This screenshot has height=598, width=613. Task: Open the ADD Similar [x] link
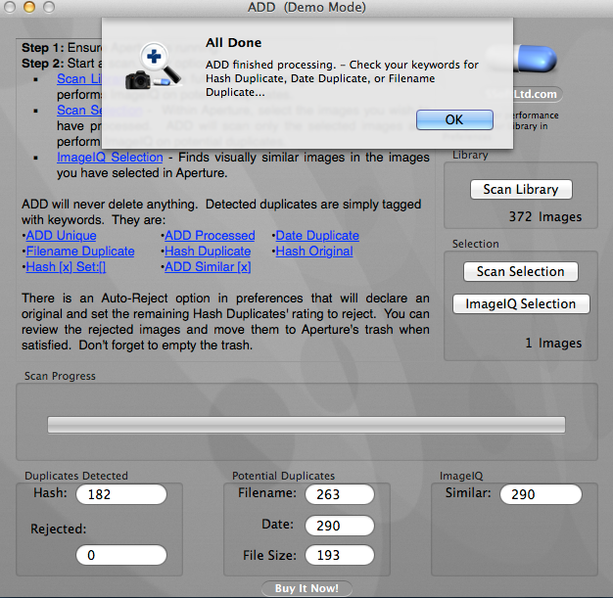(208, 266)
